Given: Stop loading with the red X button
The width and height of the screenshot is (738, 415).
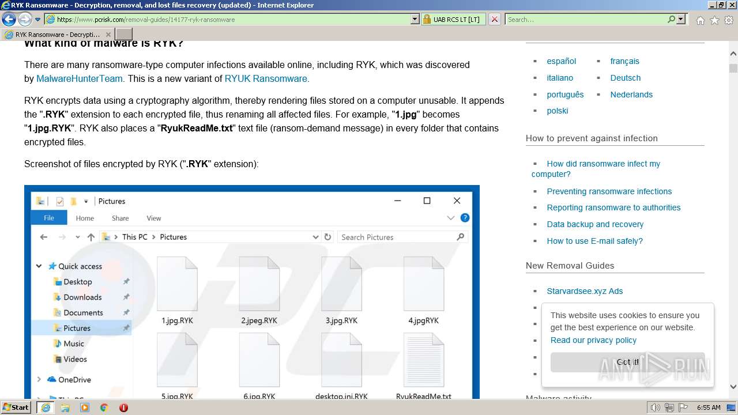Looking at the screenshot, I should tap(494, 19).
